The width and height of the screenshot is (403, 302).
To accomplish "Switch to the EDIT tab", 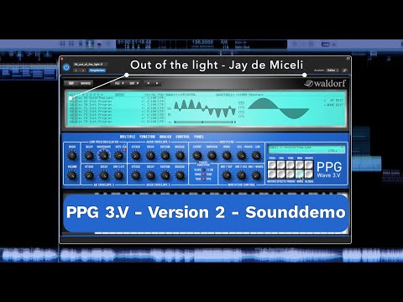I will coord(71,83).
